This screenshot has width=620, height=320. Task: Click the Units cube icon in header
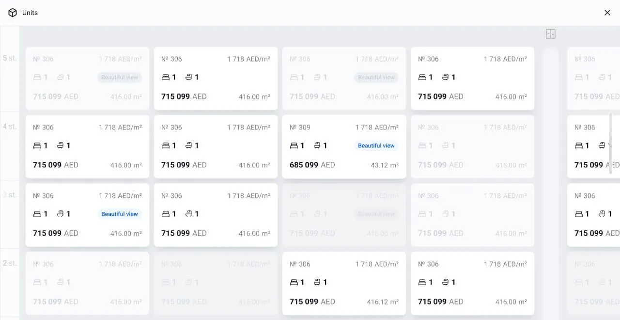13,13
